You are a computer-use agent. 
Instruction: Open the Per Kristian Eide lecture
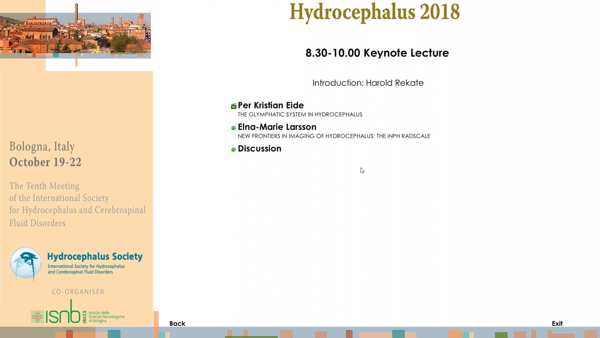pyautogui.click(x=271, y=105)
